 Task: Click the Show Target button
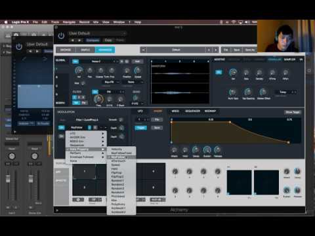point(293,112)
